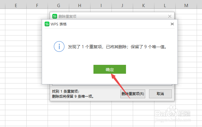Select column I header
This screenshot has width=202, height=127.
coord(101,6)
